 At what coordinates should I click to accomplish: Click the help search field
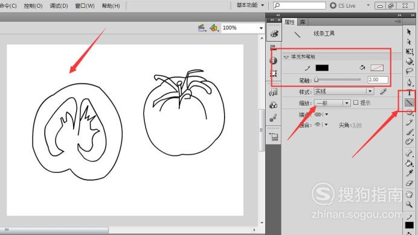300,5
